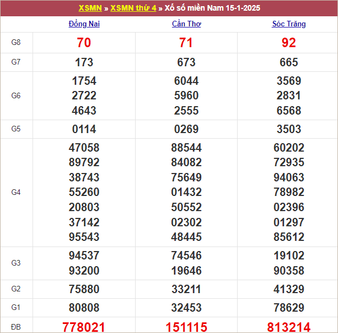The height and width of the screenshot is (333, 338).
Task: Click the G3 row label
Action: click(x=16, y=263)
